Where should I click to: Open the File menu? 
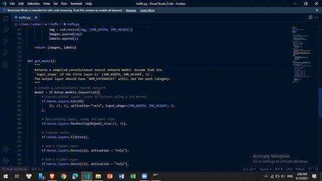pos(12,4)
